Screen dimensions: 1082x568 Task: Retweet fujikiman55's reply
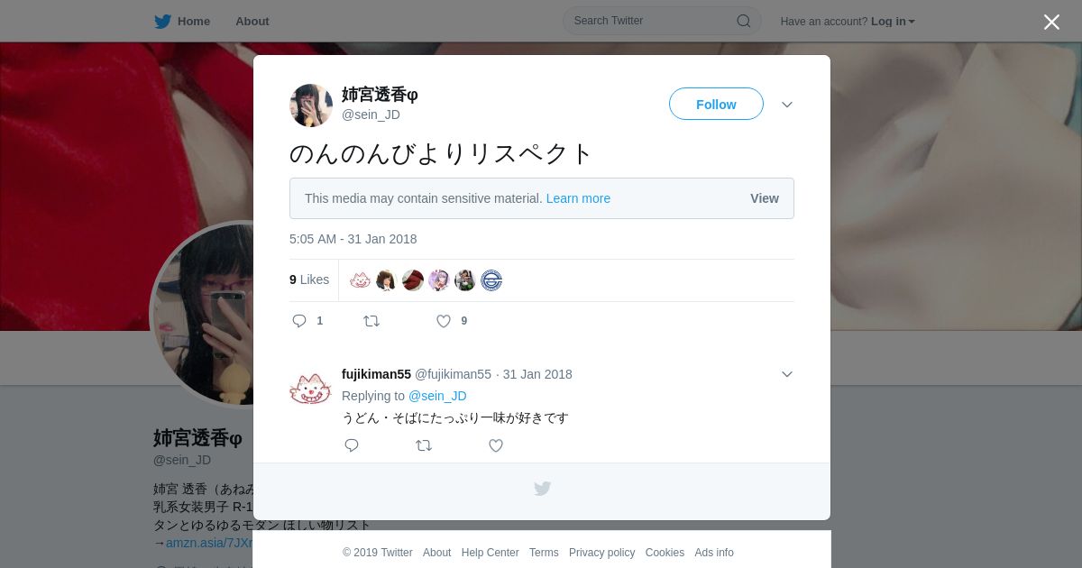click(424, 445)
